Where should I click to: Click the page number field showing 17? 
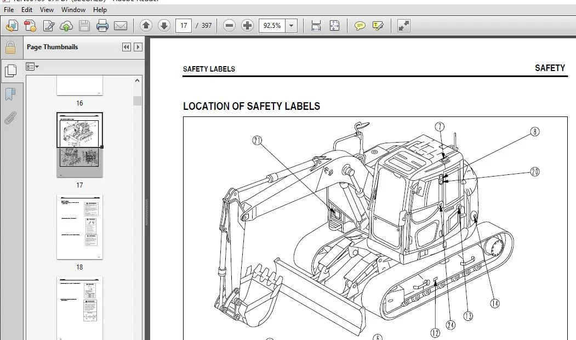[x=184, y=26]
